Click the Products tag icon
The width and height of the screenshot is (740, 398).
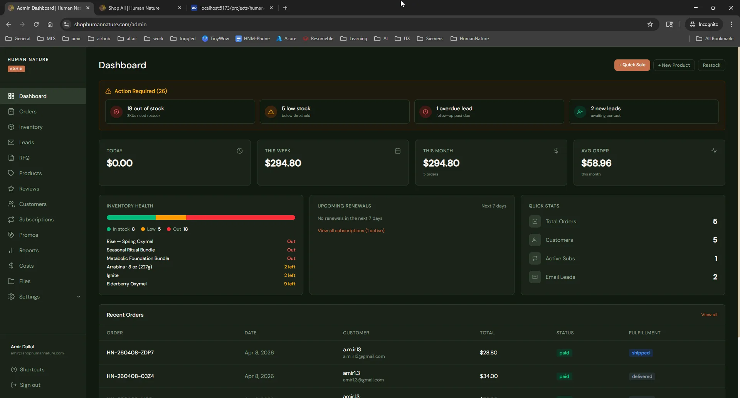pos(11,173)
